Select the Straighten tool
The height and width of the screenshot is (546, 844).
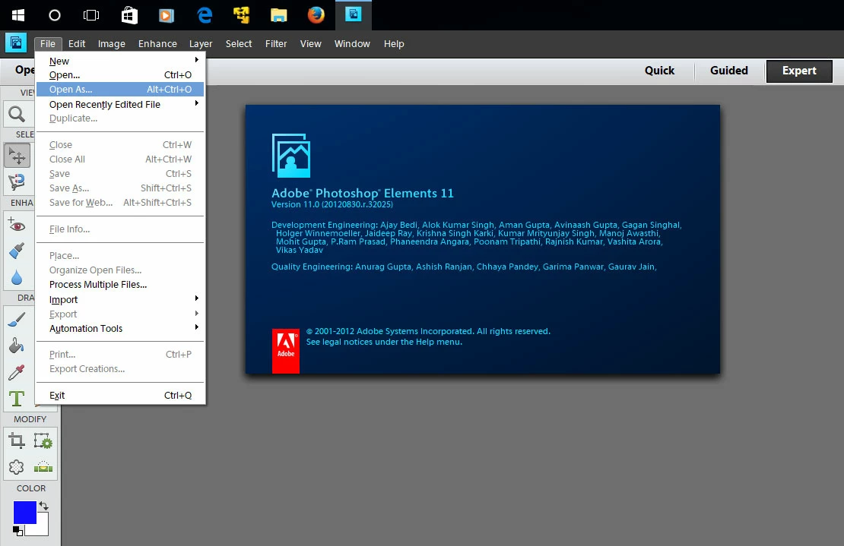click(x=43, y=466)
